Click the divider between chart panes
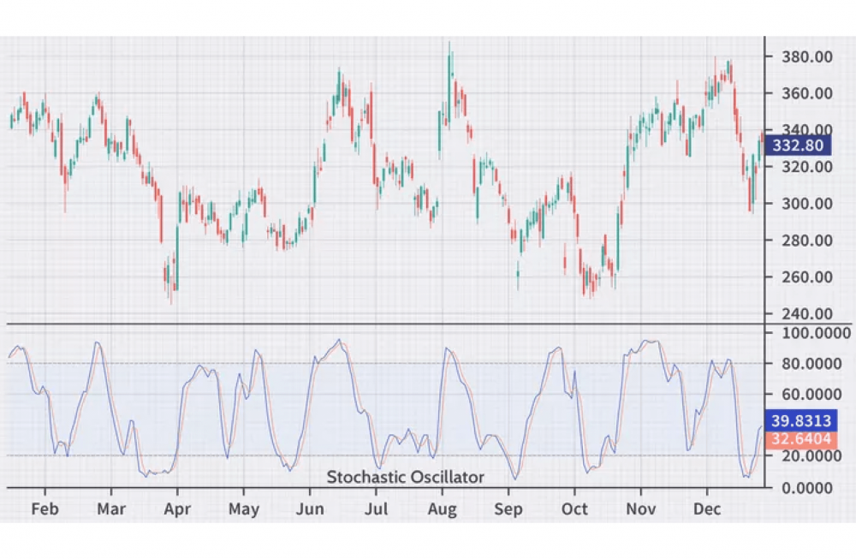This screenshot has width=856, height=559. [x=385, y=324]
